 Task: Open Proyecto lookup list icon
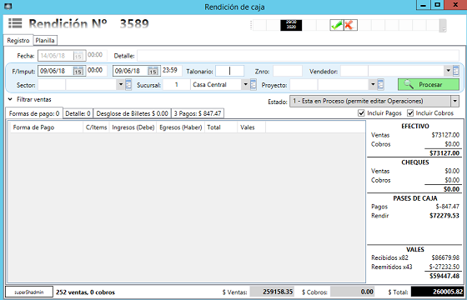click(x=380, y=84)
